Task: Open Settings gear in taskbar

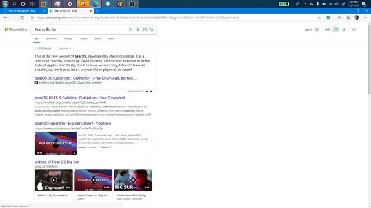Action: click(x=70, y=4)
